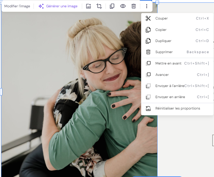
Task: Click Envoyer à l'arrière menu entry
Action: click(169, 86)
